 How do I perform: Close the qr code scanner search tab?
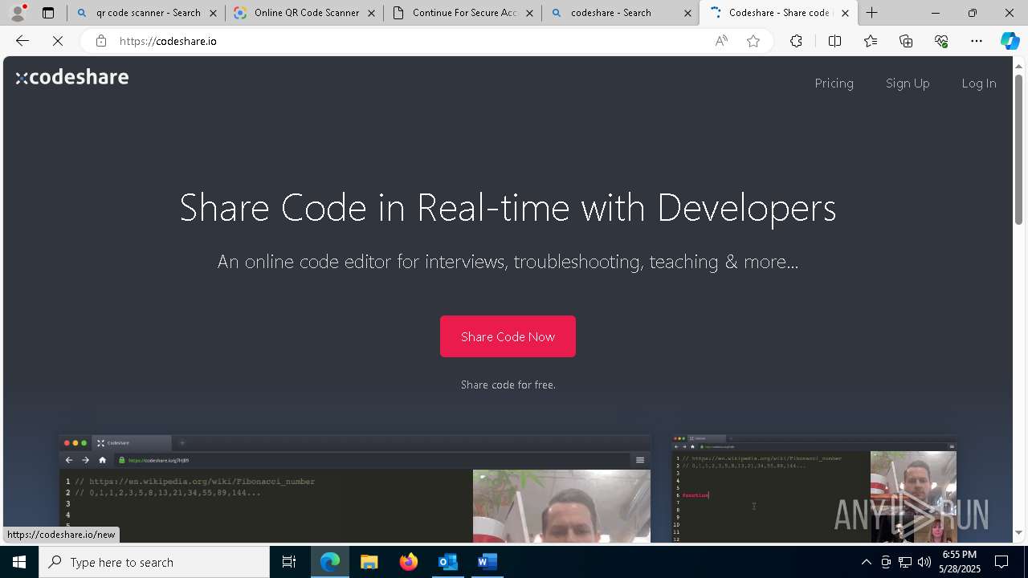tap(213, 13)
